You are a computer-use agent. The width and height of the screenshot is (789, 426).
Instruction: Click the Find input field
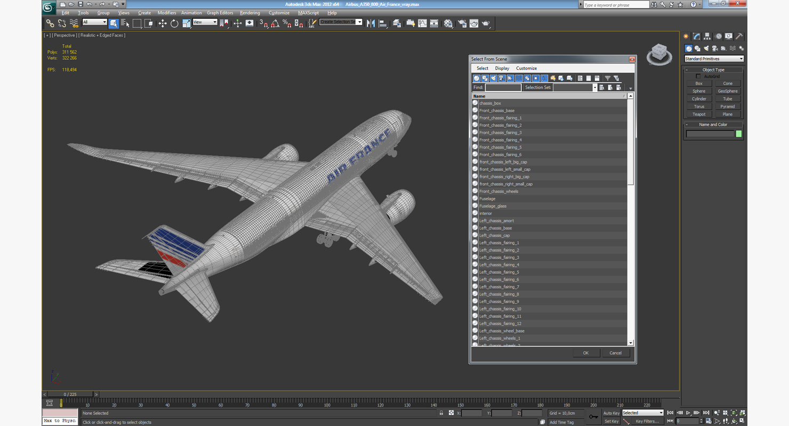pyautogui.click(x=503, y=87)
